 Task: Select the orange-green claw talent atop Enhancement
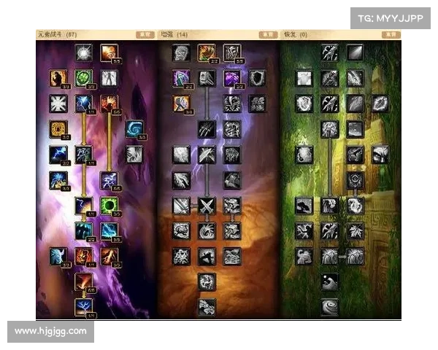coord(207,52)
